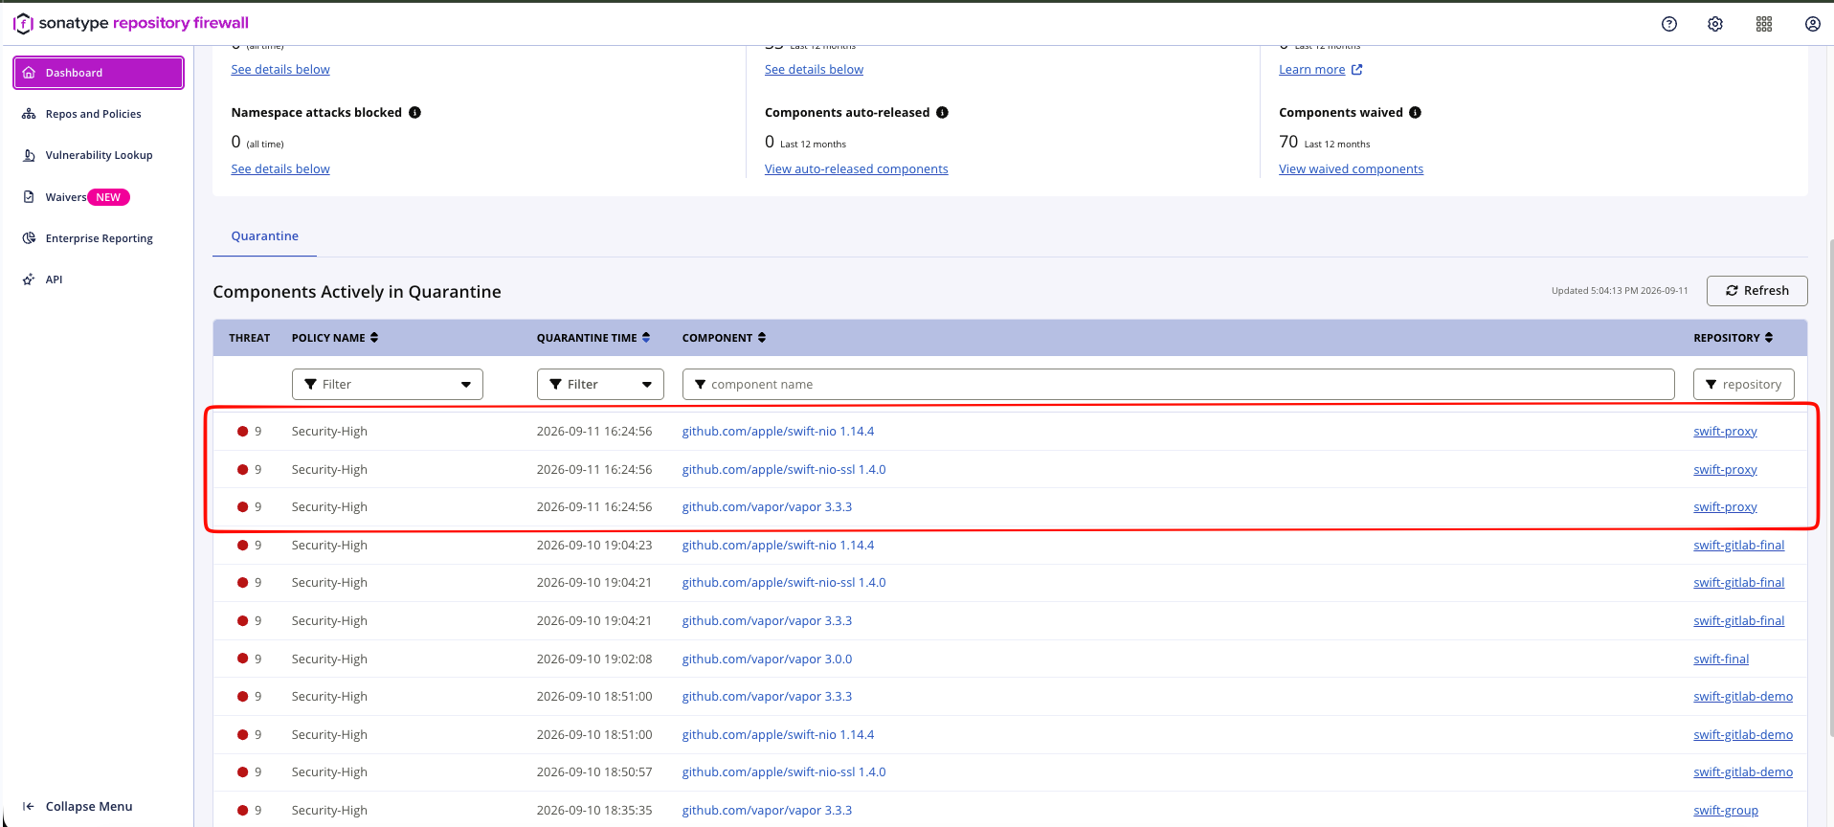Click the Sonatype Repository Firewall logo
1834x827 pixels.
pos(131,23)
